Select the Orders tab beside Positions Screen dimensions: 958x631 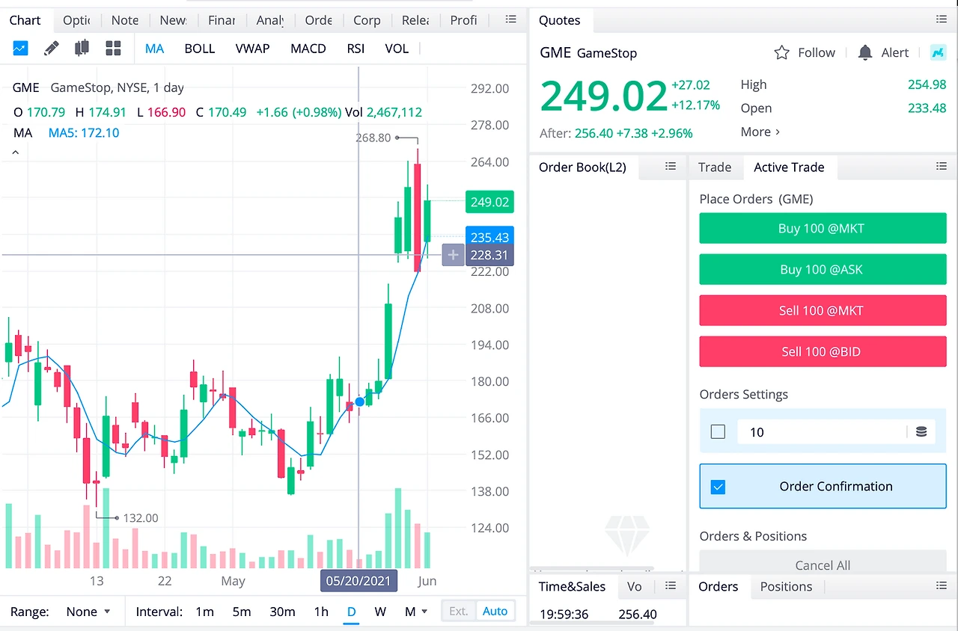tap(718, 587)
